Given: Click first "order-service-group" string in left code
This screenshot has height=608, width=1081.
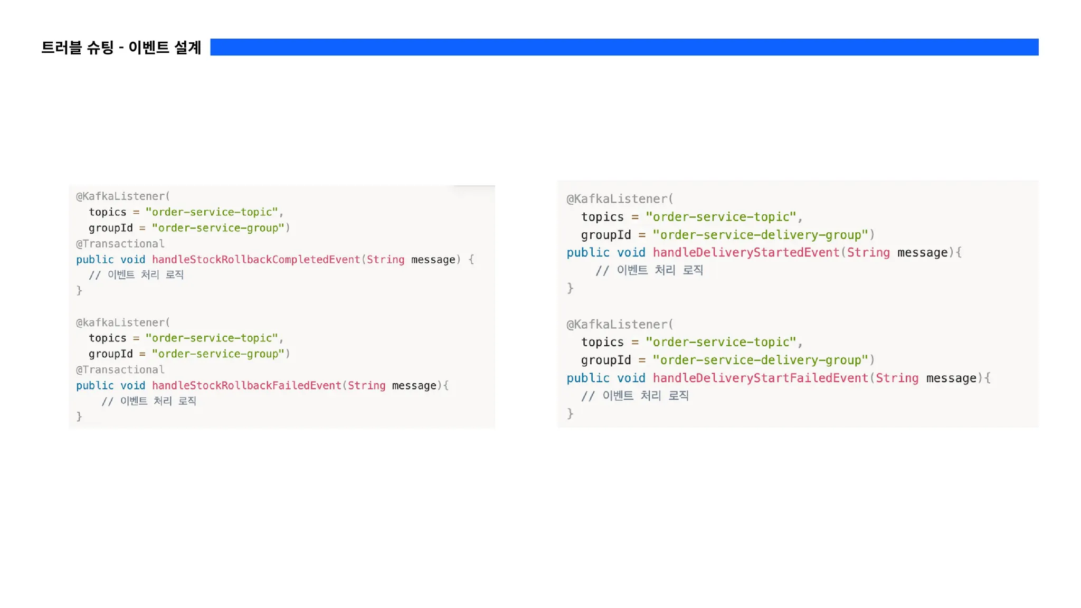Looking at the screenshot, I should tap(217, 228).
